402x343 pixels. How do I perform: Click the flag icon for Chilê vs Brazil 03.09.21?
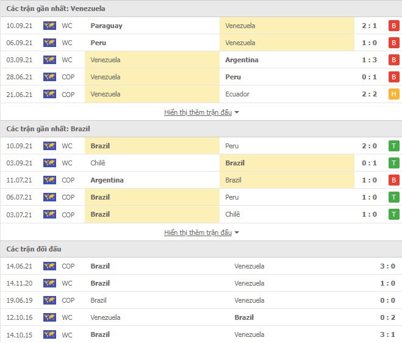point(49,163)
